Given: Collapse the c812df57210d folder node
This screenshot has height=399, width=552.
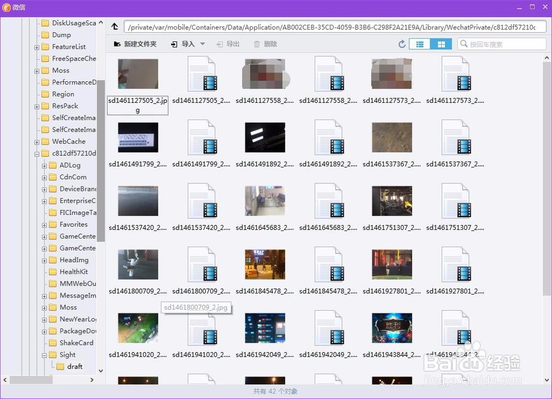Looking at the screenshot, I should pos(36,154).
